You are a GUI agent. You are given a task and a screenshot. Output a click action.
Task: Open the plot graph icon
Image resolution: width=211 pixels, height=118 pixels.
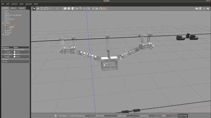[204, 9]
